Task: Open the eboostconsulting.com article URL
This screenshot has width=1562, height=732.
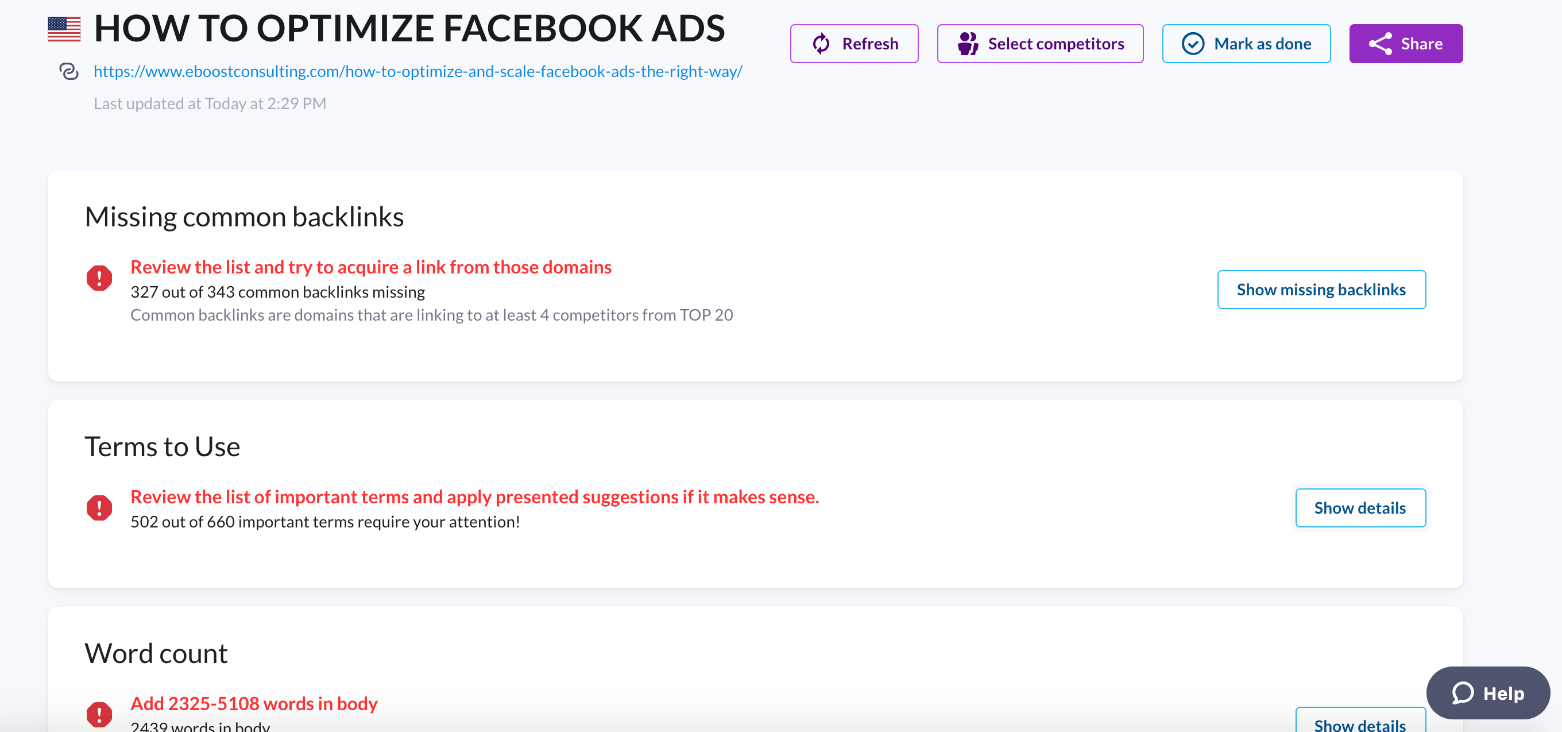Action: click(x=418, y=72)
